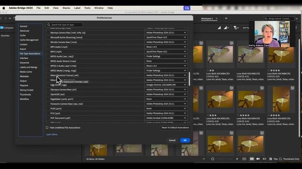Open the Apple menu
The image size is (302, 169).
pos(4,8)
